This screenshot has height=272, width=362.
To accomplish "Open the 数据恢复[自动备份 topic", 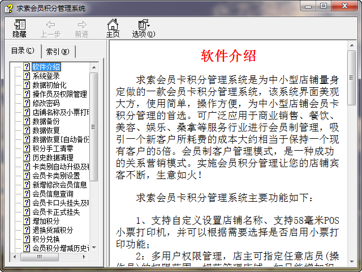I will pyautogui.click(x=61, y=139).
